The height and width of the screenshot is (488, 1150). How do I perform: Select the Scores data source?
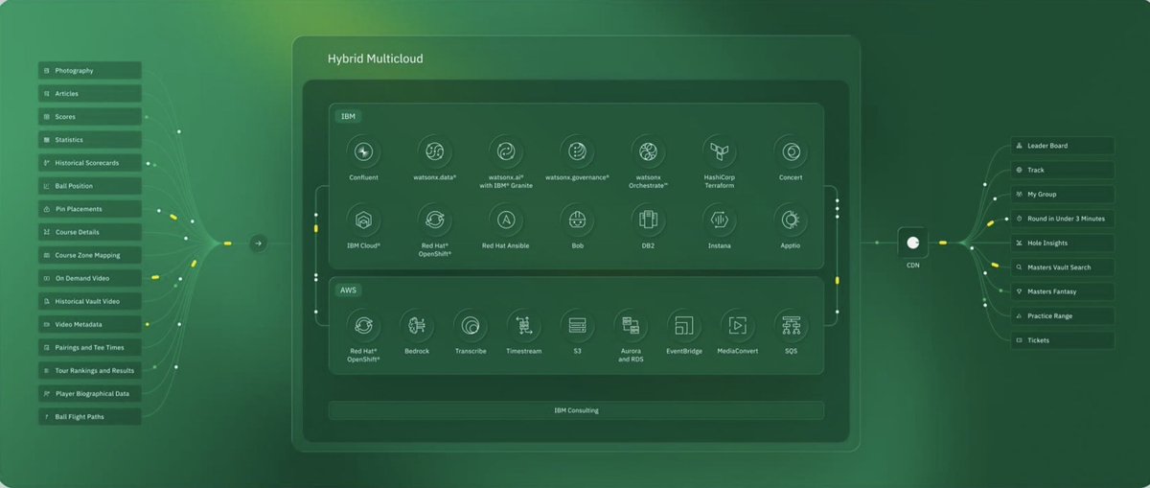pos(90,117)
